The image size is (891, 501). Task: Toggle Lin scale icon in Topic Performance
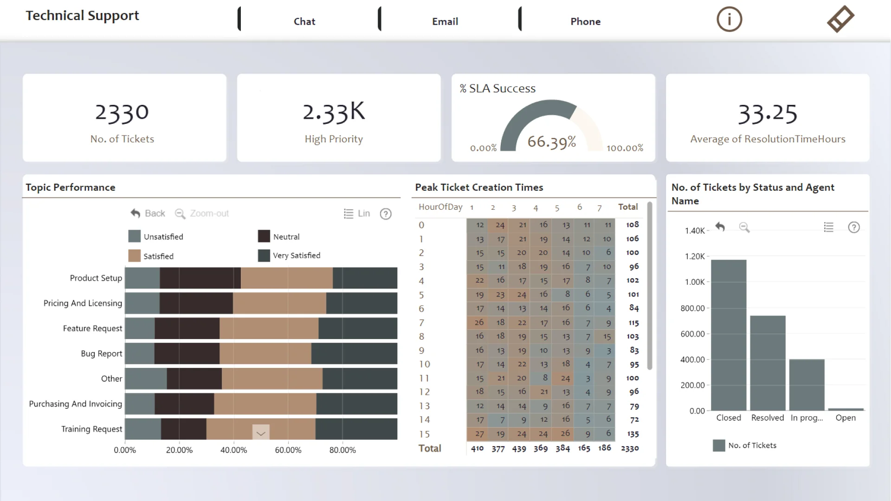(x=349, y=213)
